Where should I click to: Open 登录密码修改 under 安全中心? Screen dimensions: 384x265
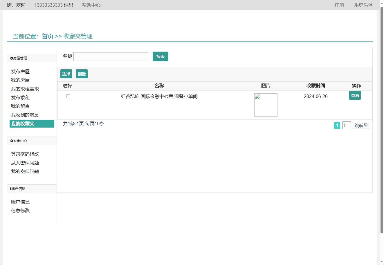click(x=24, y=154)
